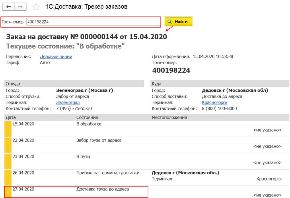Viewport: 290px width, 198px height.
Task: Click the yellow marker for 15.04.2020
Action: coord(8,128)
